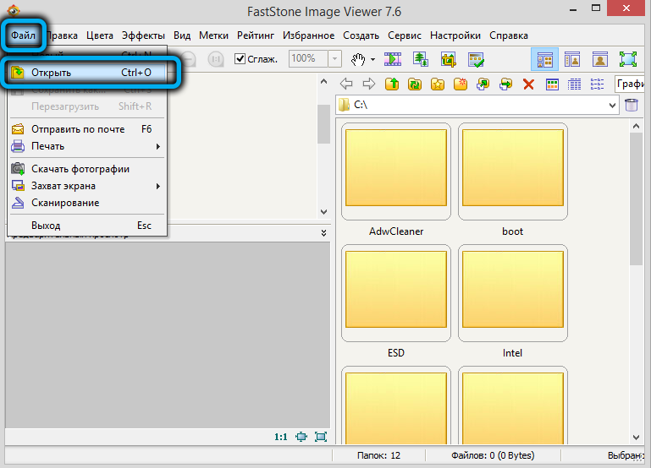Click the trash bin icon beside path
Viewport: 651px width, 468px height.
pos(632,106)
